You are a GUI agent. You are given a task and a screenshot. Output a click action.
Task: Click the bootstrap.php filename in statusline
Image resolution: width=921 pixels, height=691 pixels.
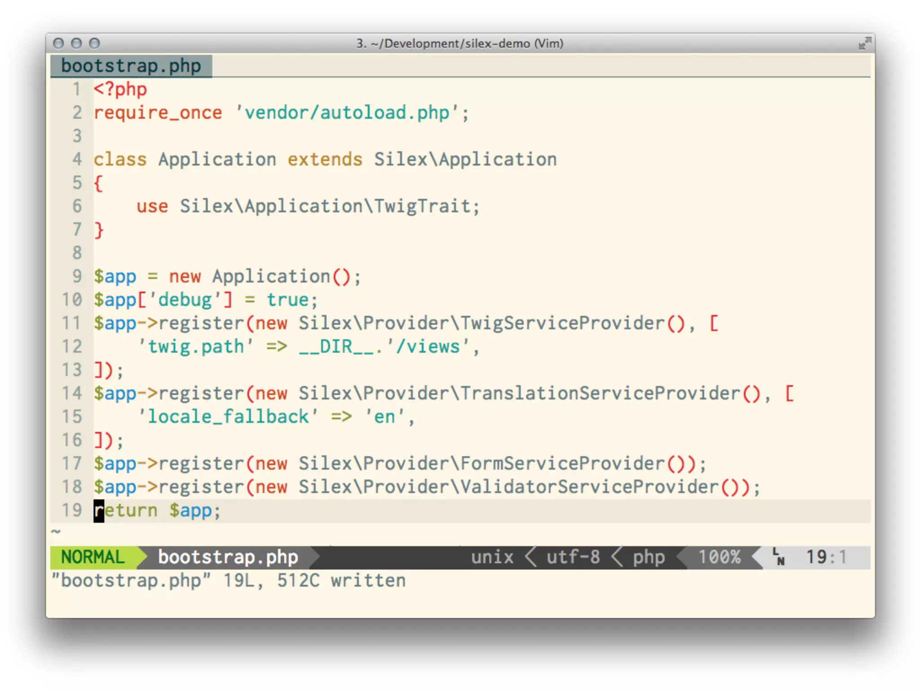click(x=228, y=557)
